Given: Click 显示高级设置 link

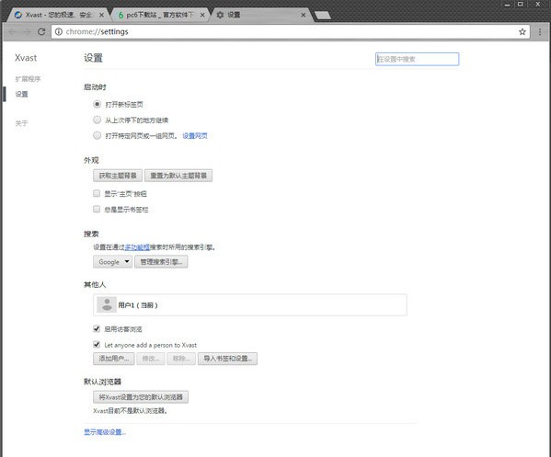Looking at the screenshot, I should coord(105,432).
